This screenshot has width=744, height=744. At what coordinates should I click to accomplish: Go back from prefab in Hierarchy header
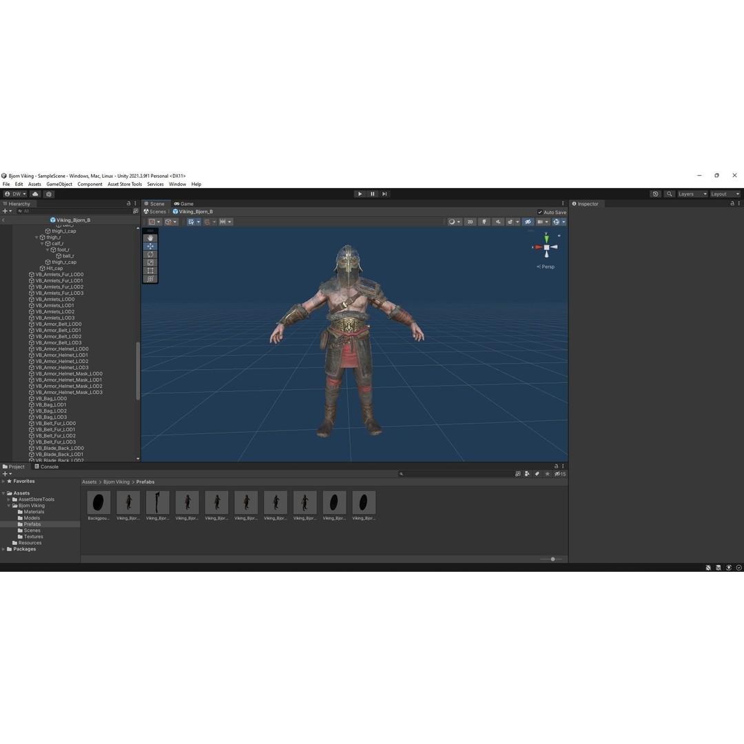[3, 220]
